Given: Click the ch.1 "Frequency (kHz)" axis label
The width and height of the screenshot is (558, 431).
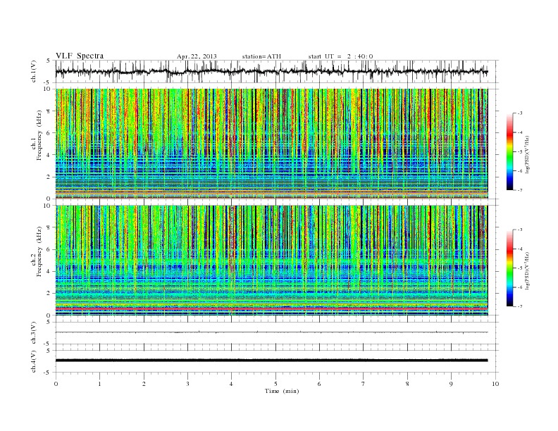Looking at the screenshot, I should click(x=39, y=135).
